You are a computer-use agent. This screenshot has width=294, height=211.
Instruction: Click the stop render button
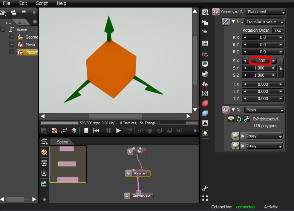[86, 131]
